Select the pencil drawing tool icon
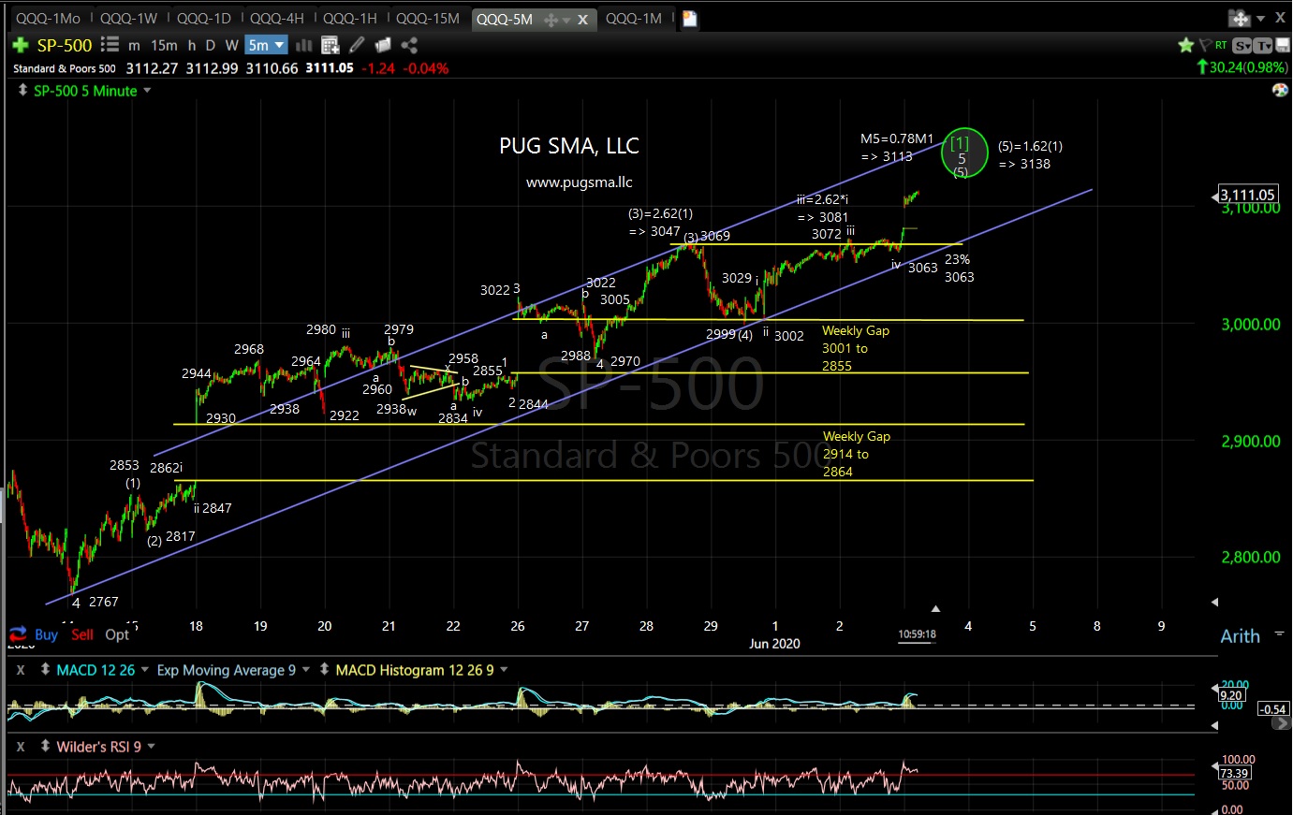1293x815 pixels. coord(357,45)
